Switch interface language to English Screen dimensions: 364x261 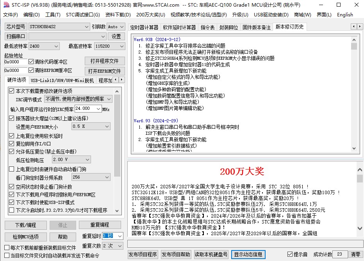(x=345, y=15)
